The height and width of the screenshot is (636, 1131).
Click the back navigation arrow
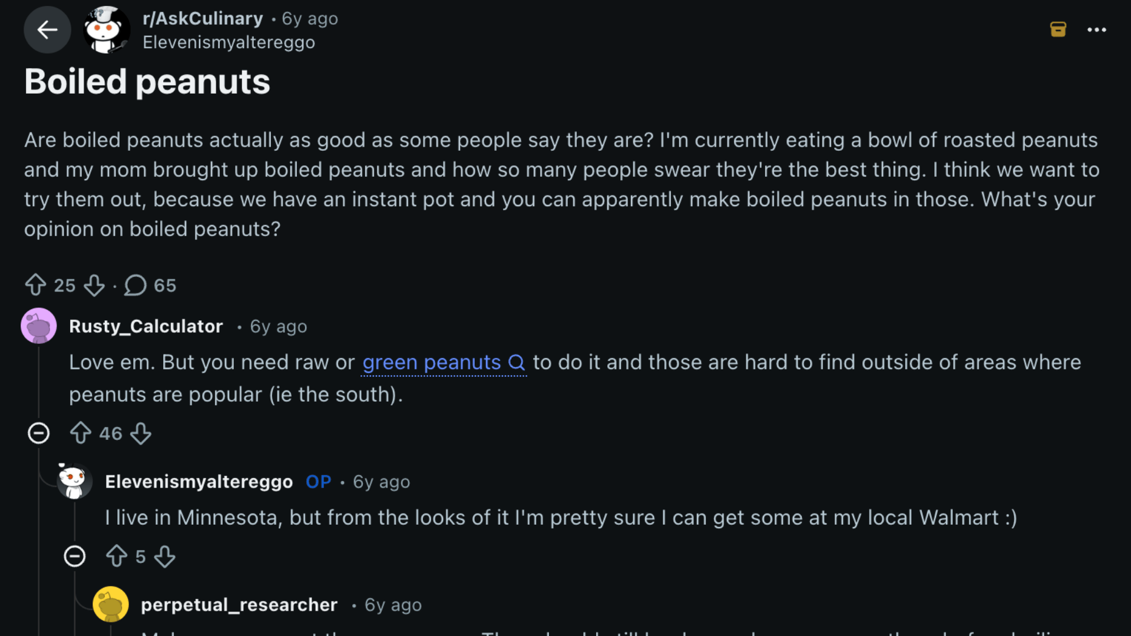[x=47, y=29]
